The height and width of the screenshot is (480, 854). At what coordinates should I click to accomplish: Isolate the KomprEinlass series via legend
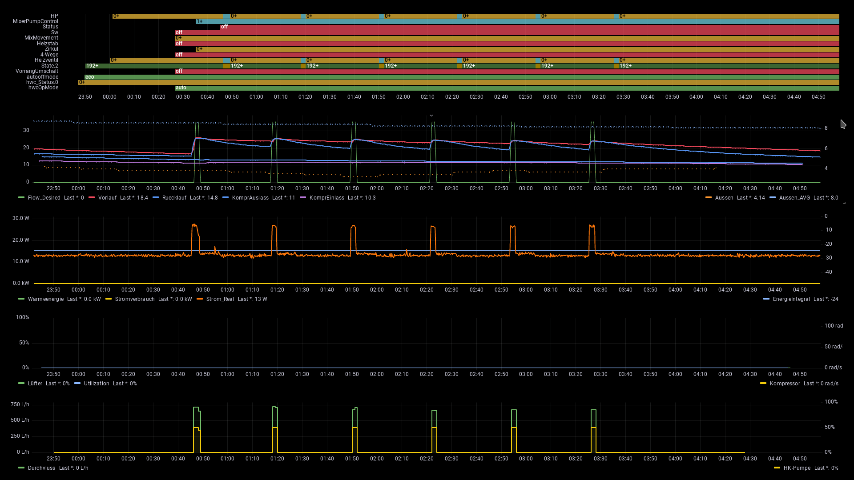pos(327,198)
